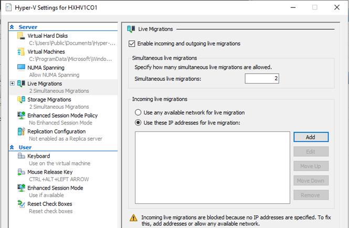The image size is (349, 228).
Task: Collapse the Server section
Action: [12, 27]
